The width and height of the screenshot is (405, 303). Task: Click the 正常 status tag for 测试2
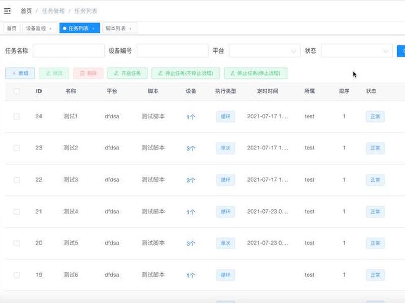375,148
